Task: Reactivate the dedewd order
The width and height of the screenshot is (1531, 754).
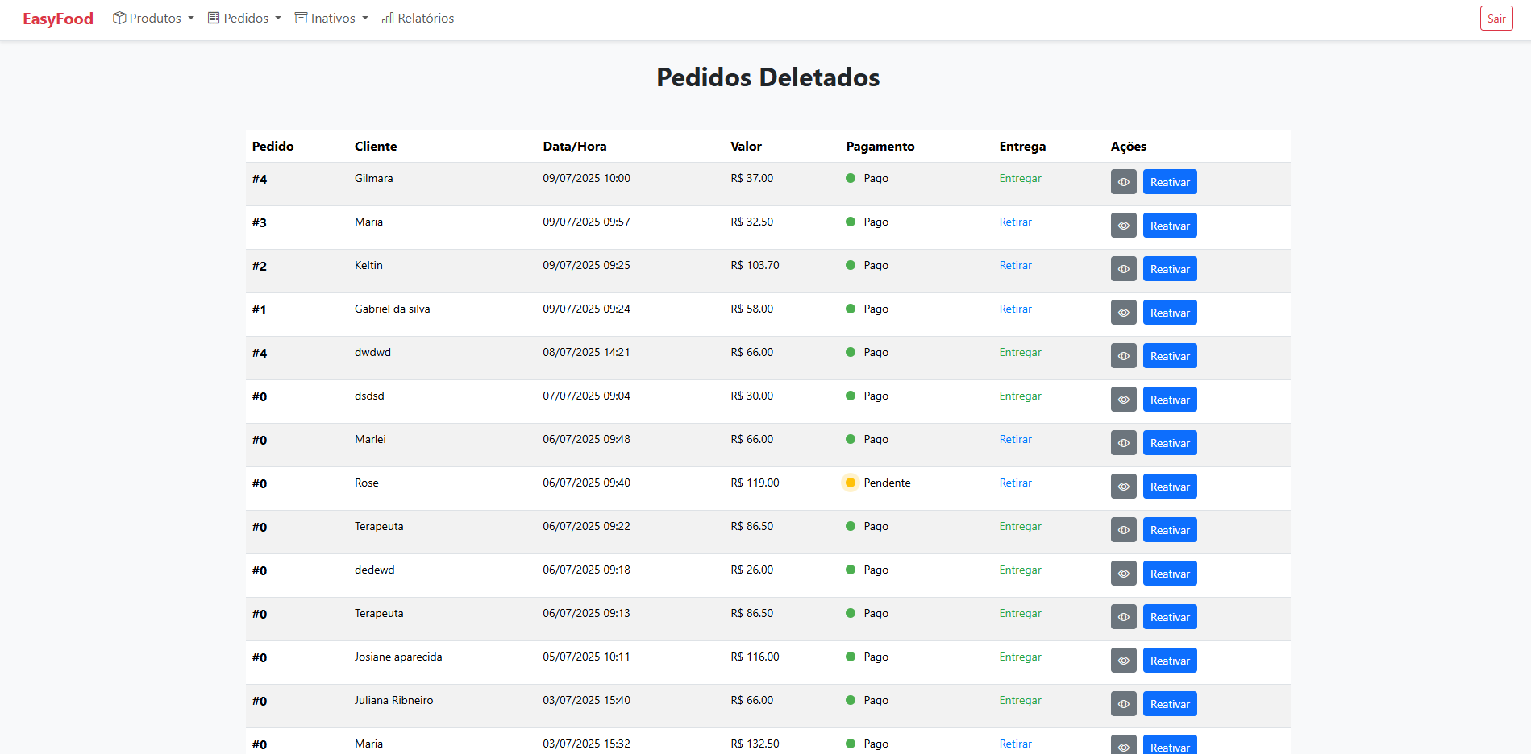Action: tap(1170, 574)
